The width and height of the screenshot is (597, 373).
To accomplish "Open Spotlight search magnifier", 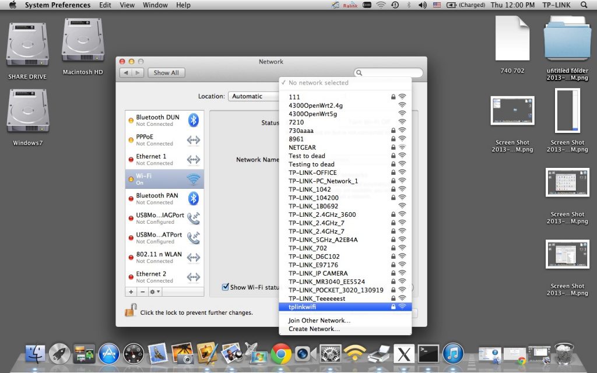I will tap(584, 5).
